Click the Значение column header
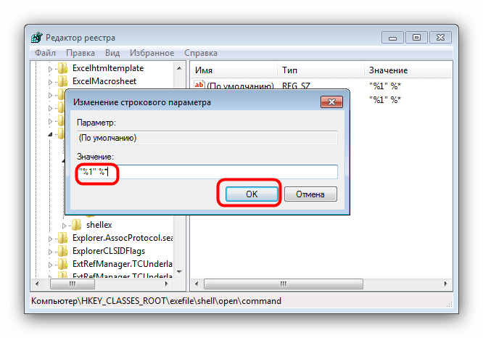Screen dimensions: 483x338 408,70
